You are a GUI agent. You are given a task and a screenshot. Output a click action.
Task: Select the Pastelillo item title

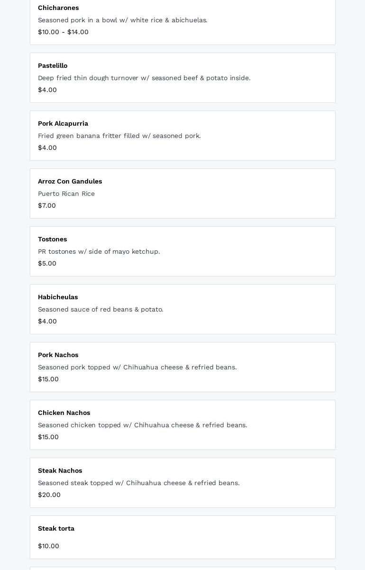(53, 66)
